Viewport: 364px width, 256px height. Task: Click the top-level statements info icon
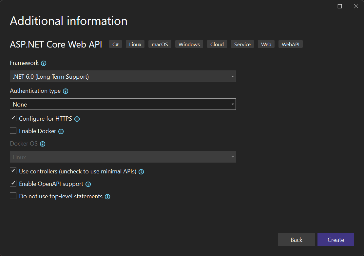click(107, 197)
